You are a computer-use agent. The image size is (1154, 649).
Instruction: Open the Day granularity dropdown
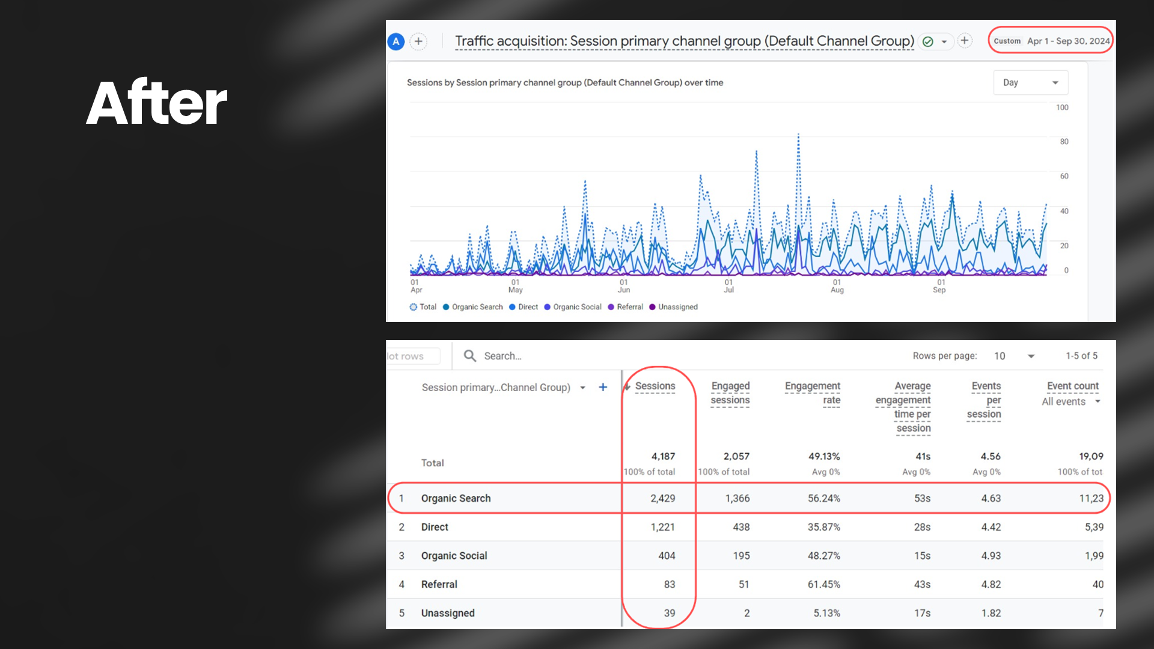point(1030,83)
